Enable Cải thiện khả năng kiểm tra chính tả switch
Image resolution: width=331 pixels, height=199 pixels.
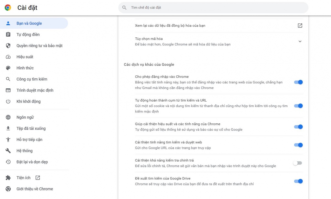click(x=298, y=163)
